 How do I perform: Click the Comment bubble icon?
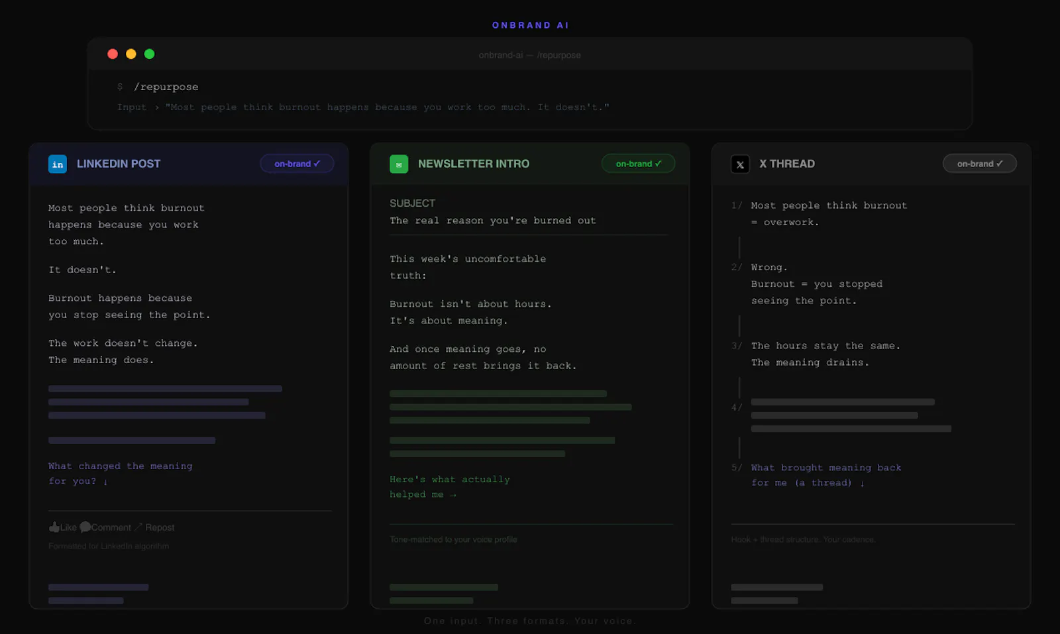85,527
